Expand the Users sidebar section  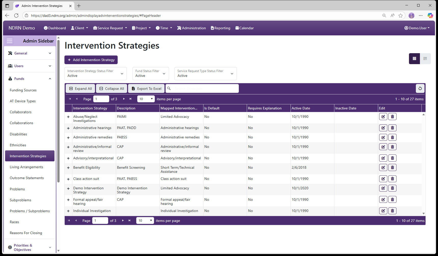[x=30, y=66]
